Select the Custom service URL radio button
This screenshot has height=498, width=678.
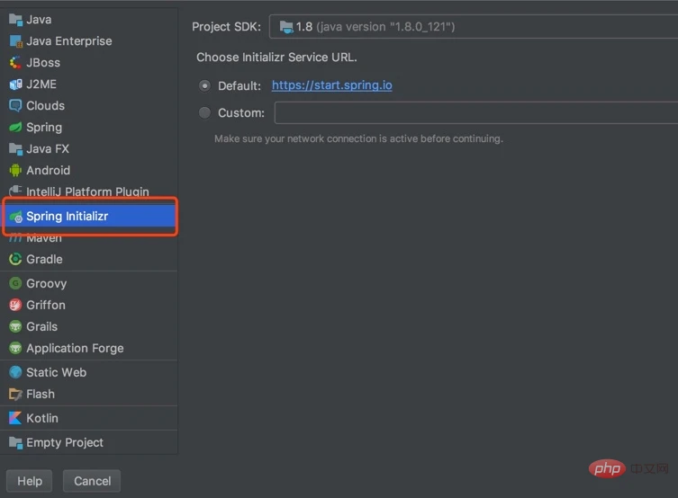point(204,112)
